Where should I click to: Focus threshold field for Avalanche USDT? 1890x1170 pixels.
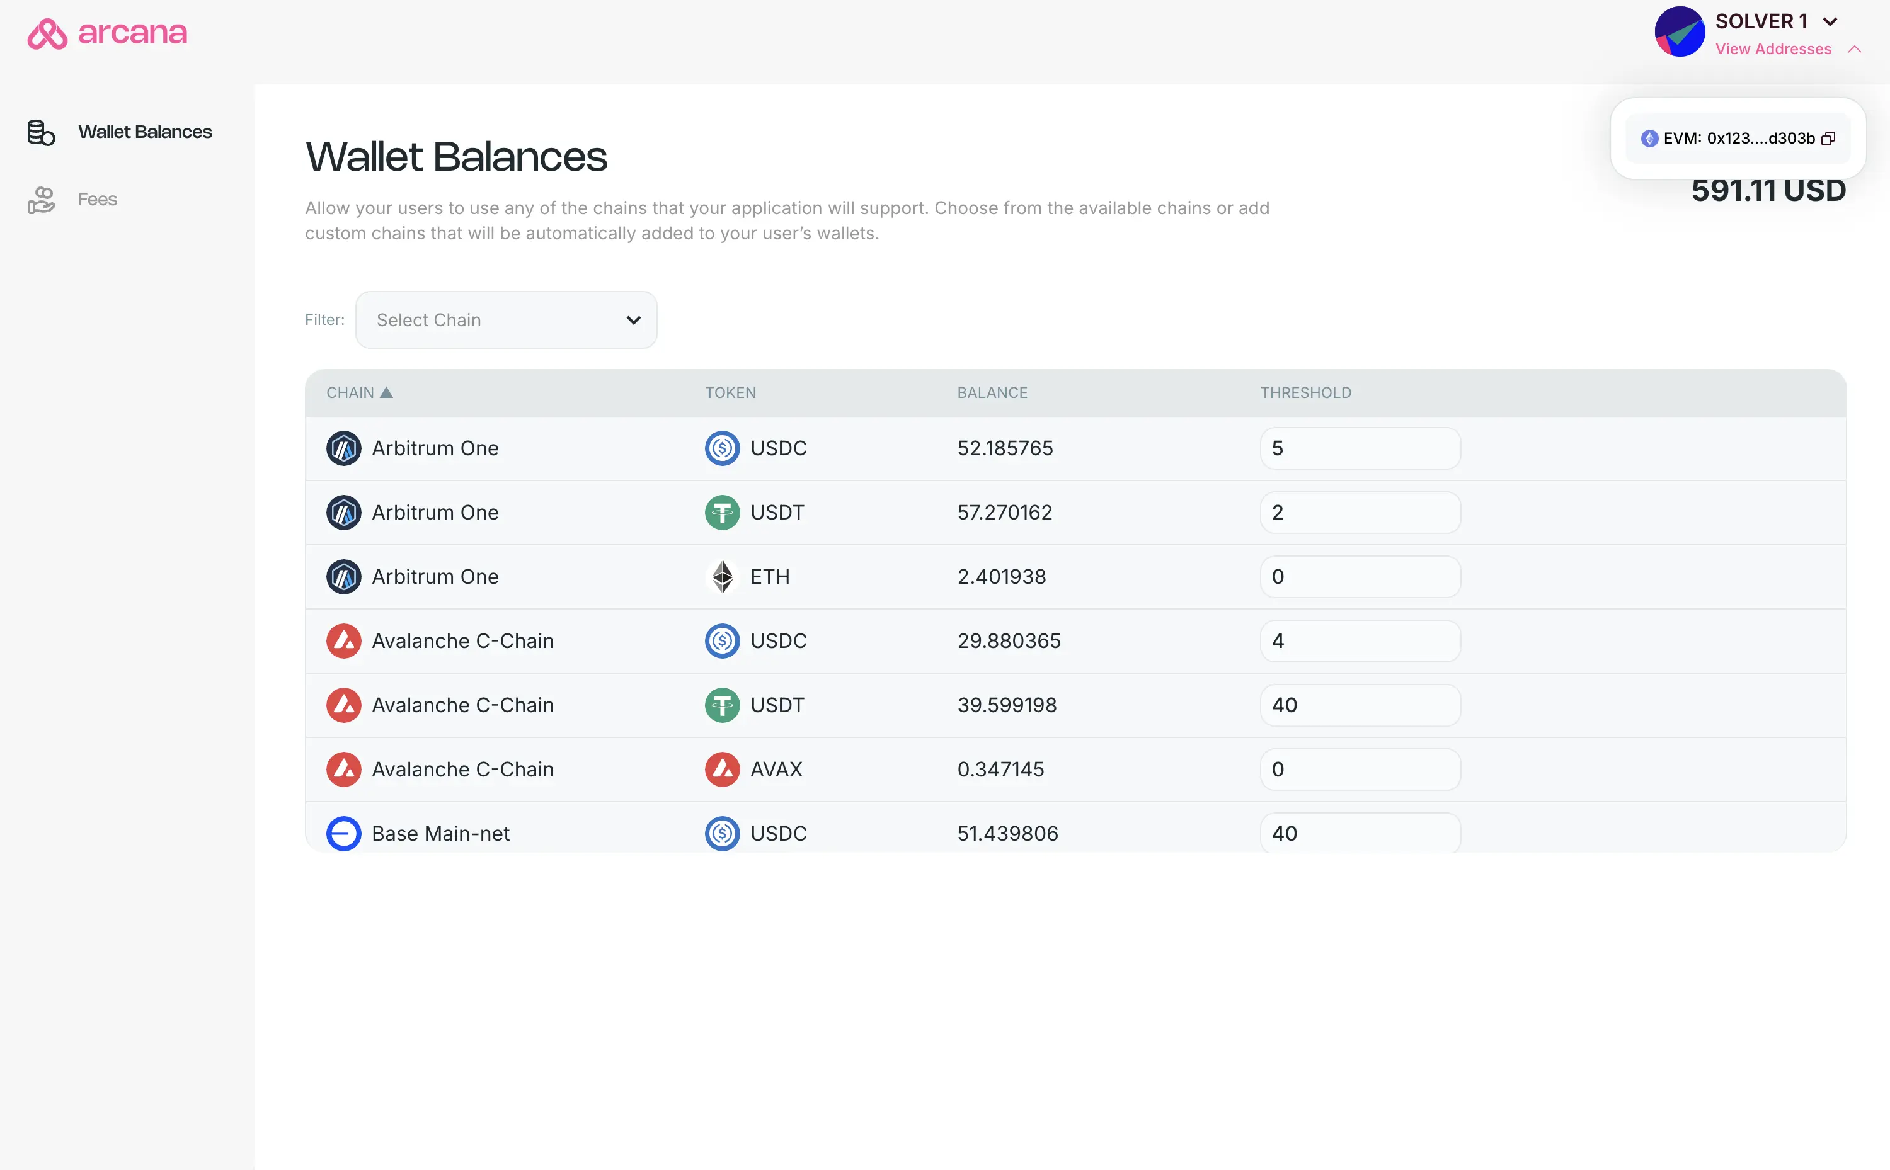click(1360, 705)
